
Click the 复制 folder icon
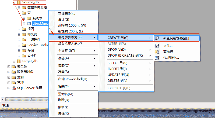tap(13, 77)
